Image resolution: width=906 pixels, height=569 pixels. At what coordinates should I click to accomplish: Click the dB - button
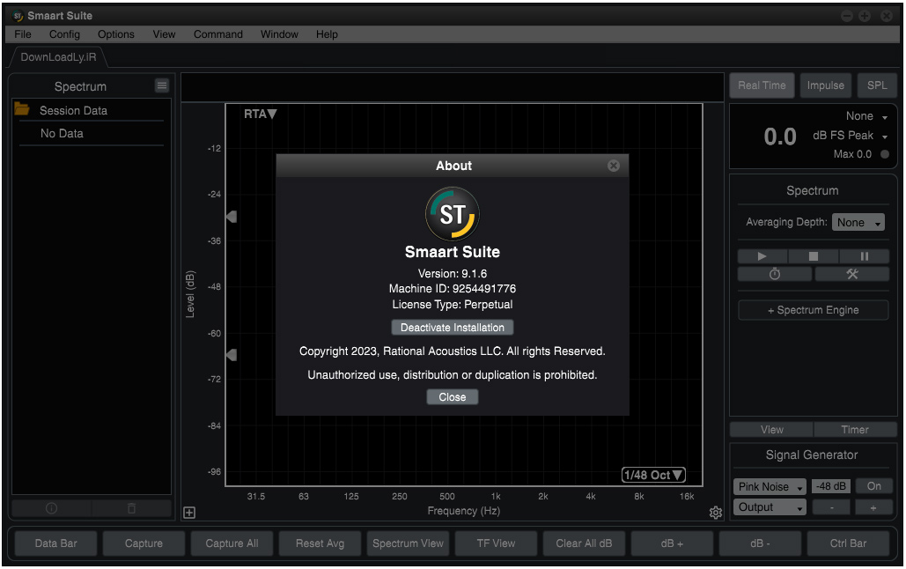point(760,543)
